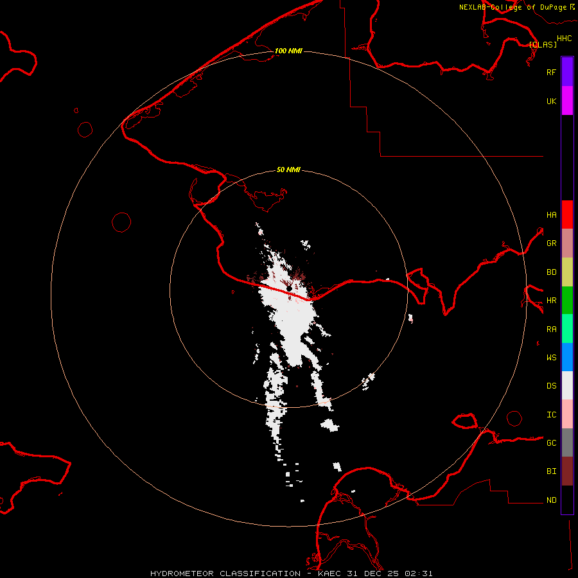Click the RF legend label
This screenshot has height=578, width=578.
point(551,72)
